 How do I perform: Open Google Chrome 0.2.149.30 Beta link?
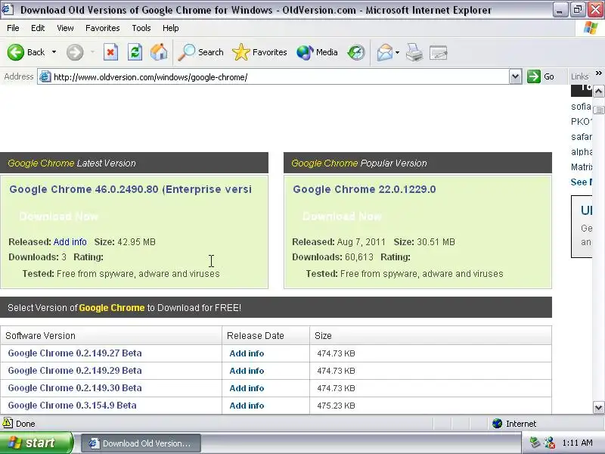click(x=75, y=388)
